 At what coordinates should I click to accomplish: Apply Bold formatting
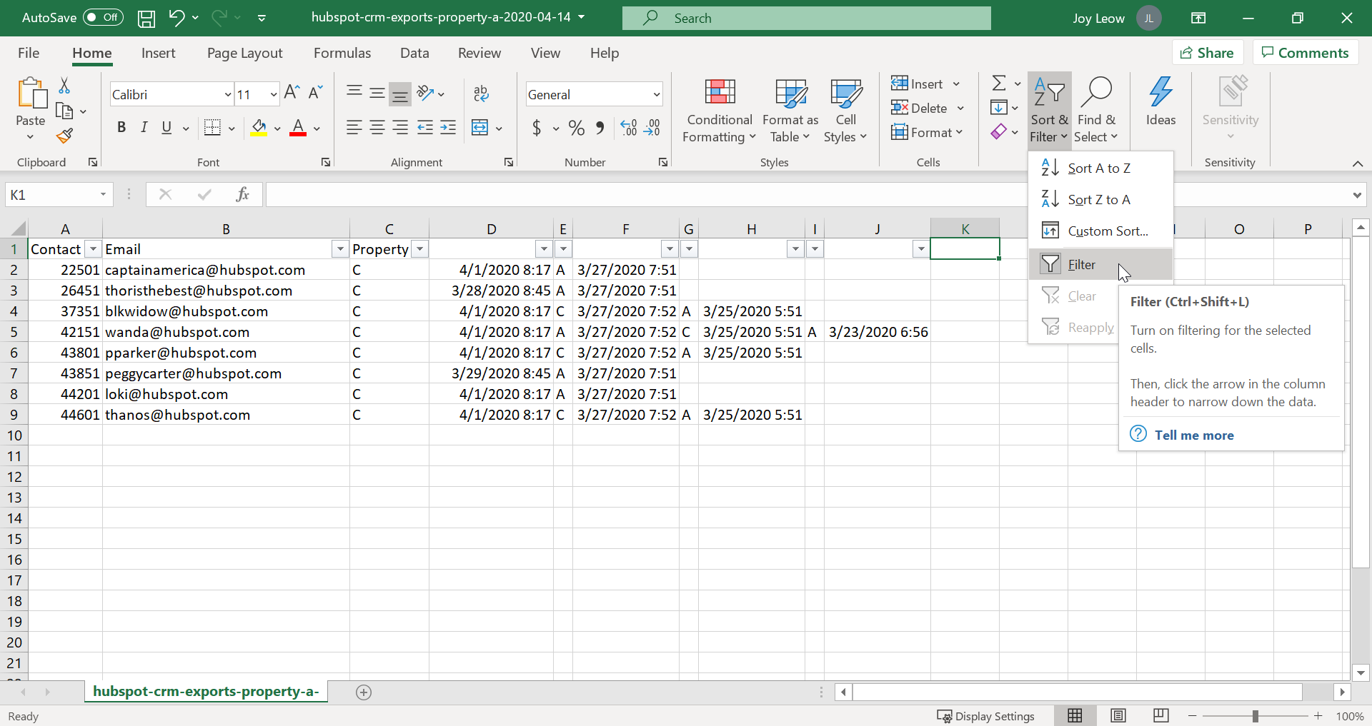coord(121,127)
